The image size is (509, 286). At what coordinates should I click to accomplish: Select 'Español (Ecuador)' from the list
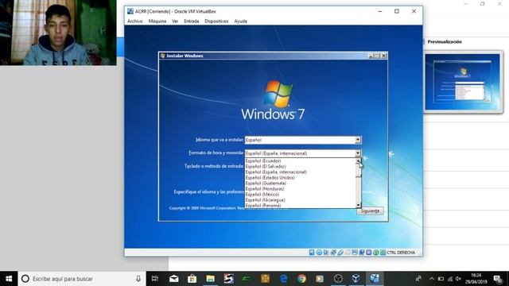pyautogui.click(x=301, y=160)
